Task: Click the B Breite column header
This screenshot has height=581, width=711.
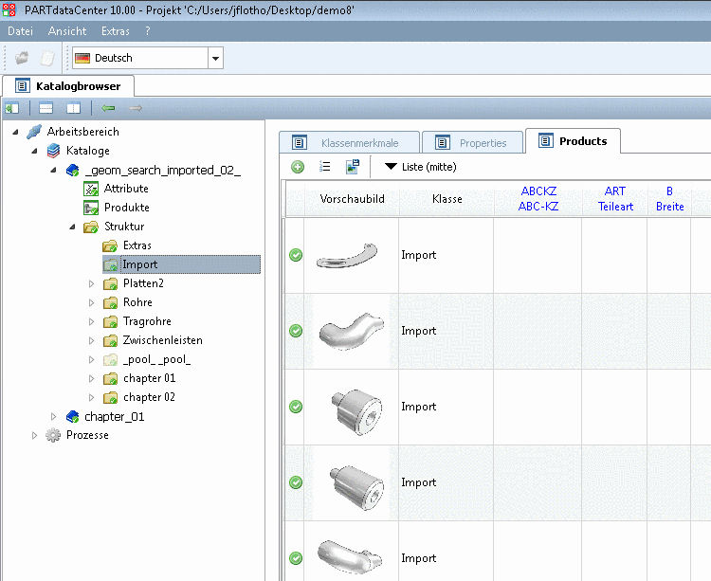Action: 669,199
